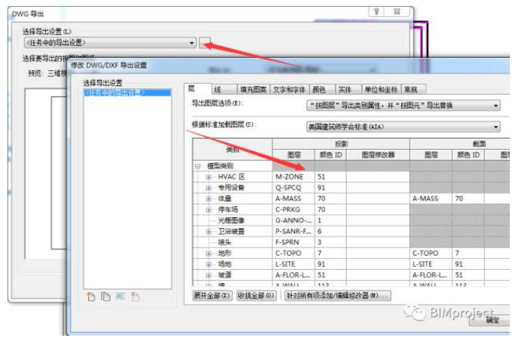Click the duplicate export setup icon
Screen dimensions: 515x338
106,296
